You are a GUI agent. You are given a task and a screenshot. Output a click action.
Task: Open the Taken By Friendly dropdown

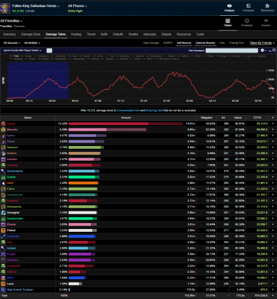pos(262,43)
